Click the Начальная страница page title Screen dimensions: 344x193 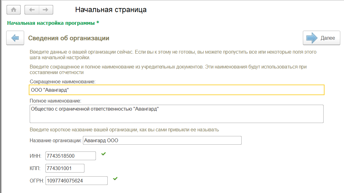tap(111, 10)
